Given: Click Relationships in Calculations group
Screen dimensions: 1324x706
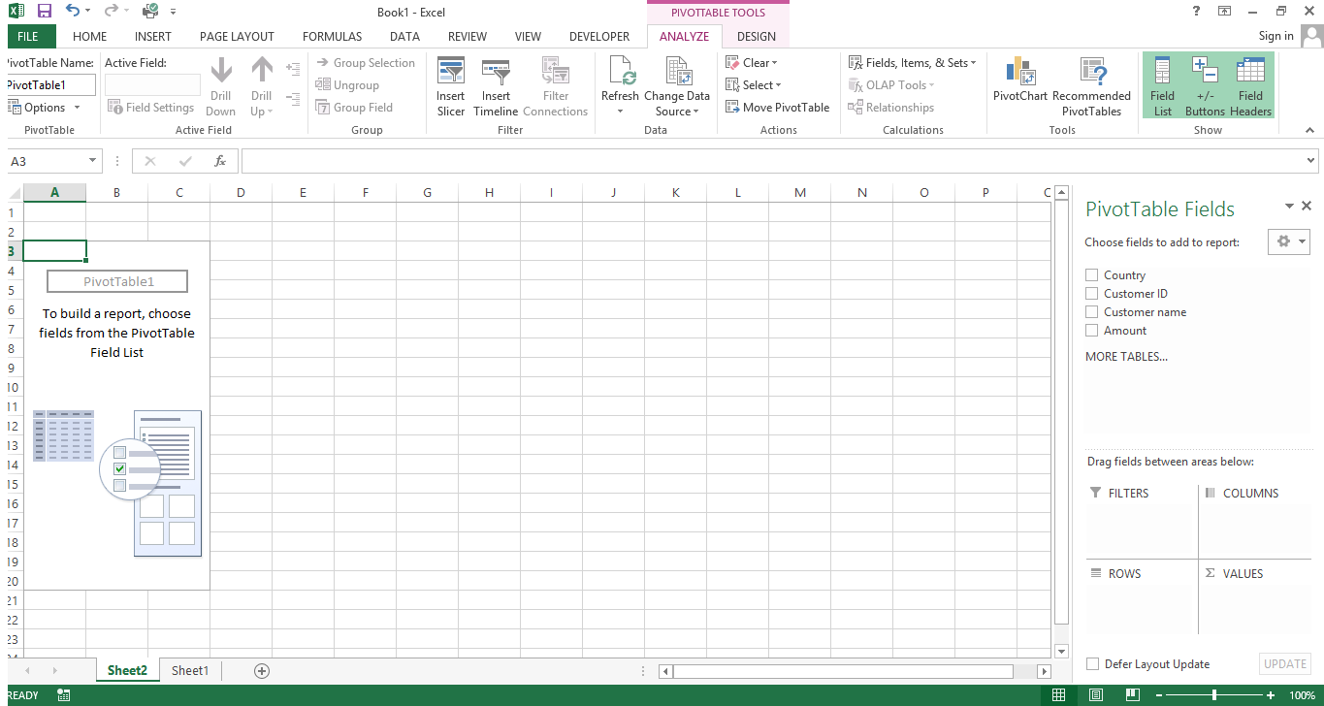Looking at the screenshot, I should tap(890, 108).
